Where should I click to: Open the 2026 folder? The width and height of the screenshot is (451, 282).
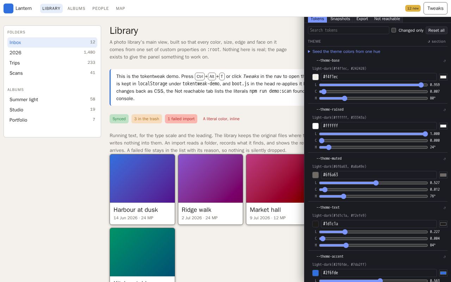52,53
